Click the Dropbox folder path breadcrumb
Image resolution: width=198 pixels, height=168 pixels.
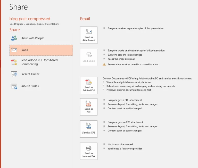point(34,24)
